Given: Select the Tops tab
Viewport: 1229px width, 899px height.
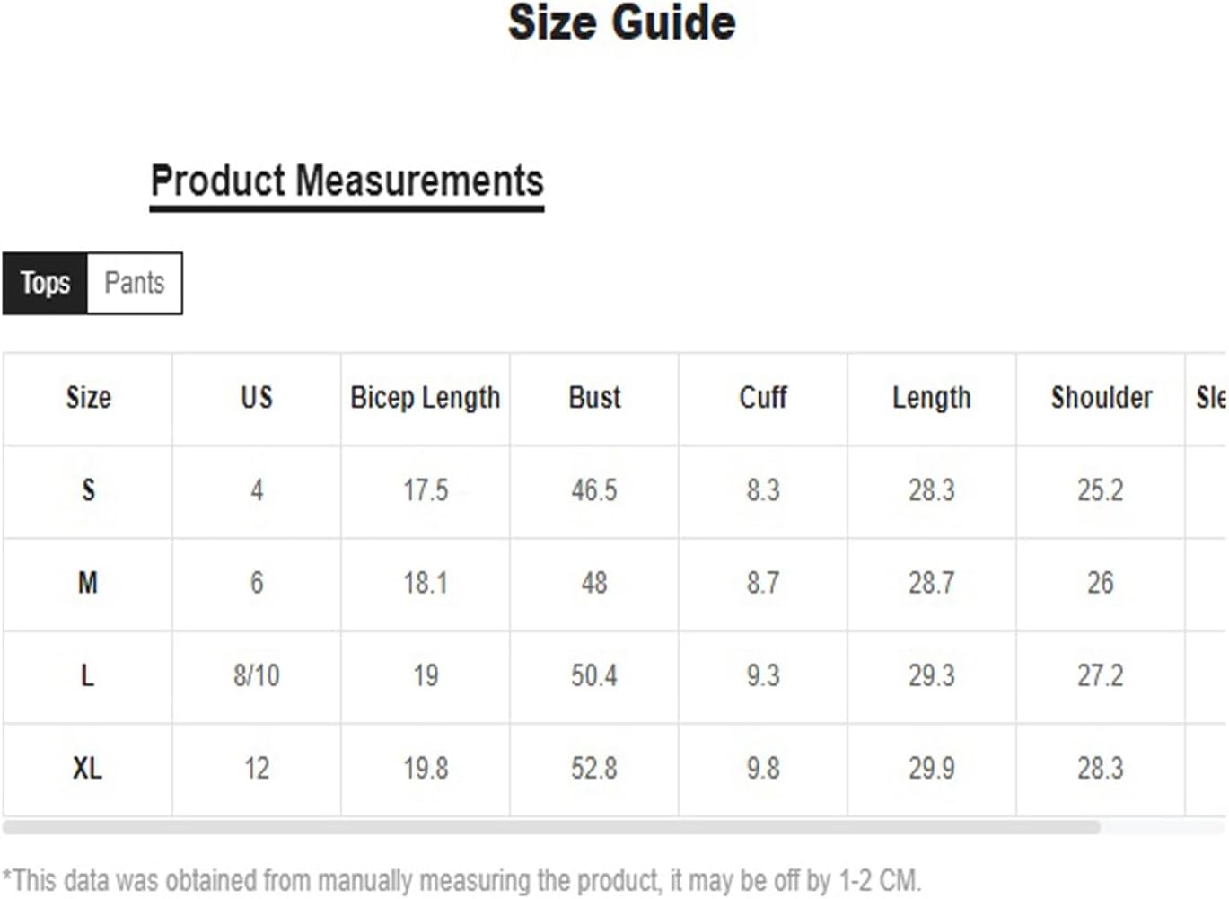Looking at the screenshot, I should point(45,284).
